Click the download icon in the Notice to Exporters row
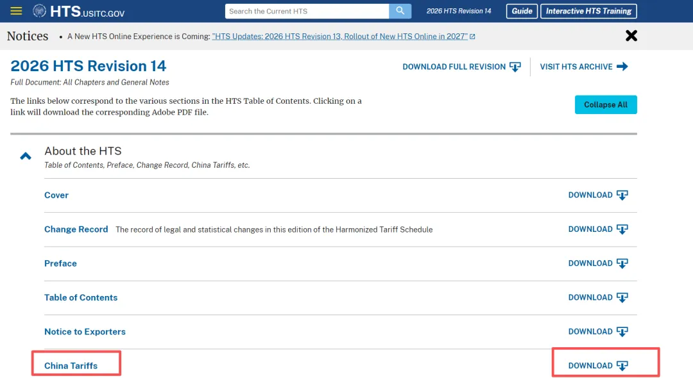Image resolution: width=693 pixels, height=378 pixels. (x=622, y=332)
